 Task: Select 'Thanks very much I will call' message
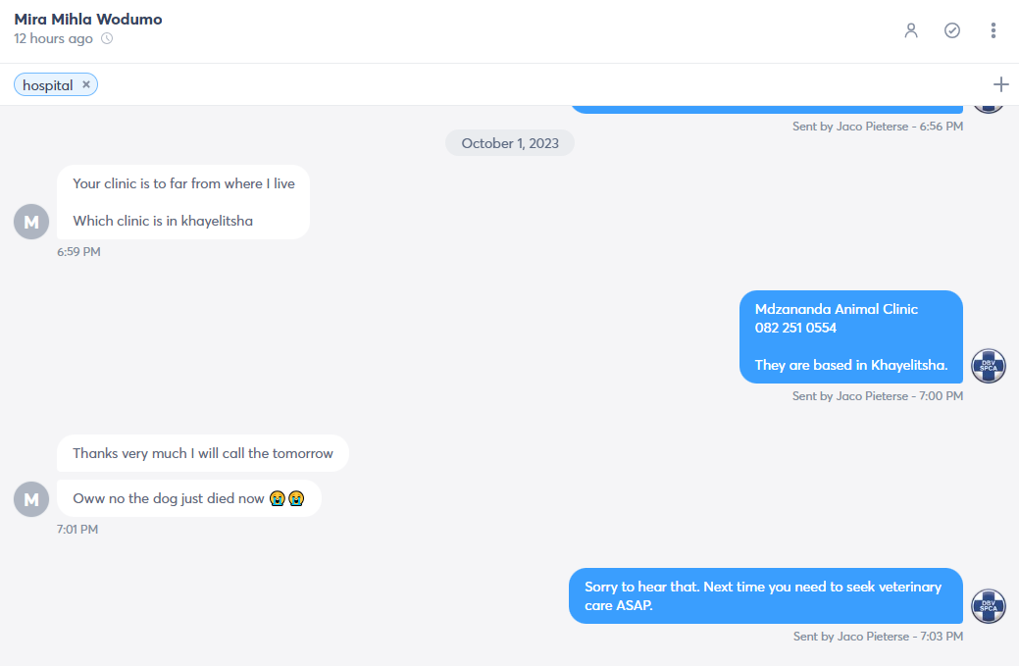203,453
